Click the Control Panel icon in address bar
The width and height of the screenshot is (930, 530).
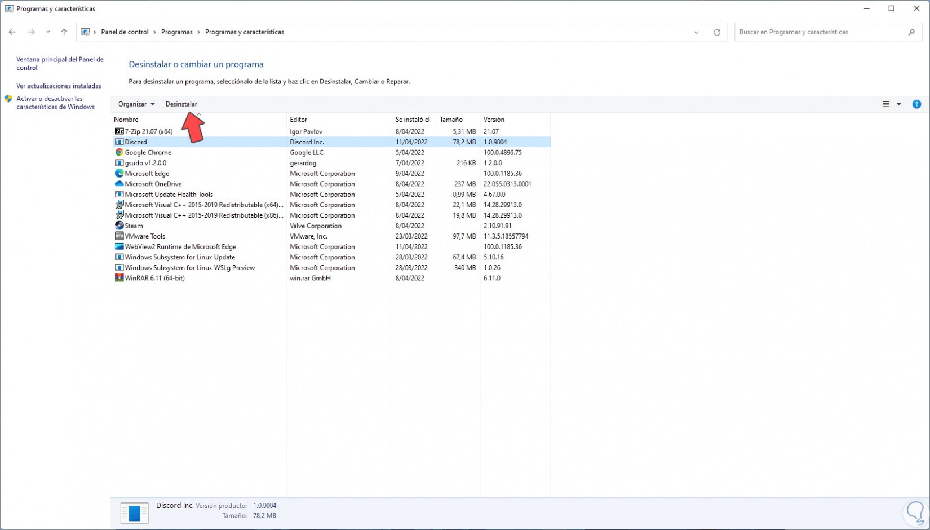(85, 32)
